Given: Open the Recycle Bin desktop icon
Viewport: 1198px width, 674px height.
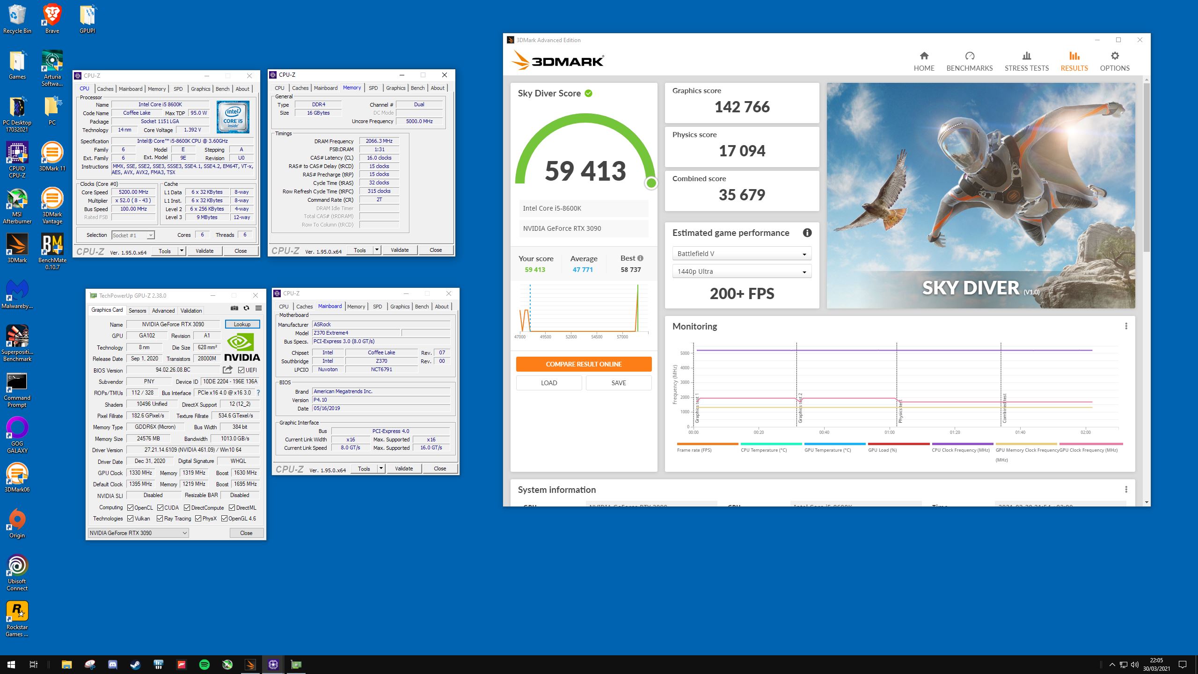Looking at the screenshot, I should pos(17,19).
